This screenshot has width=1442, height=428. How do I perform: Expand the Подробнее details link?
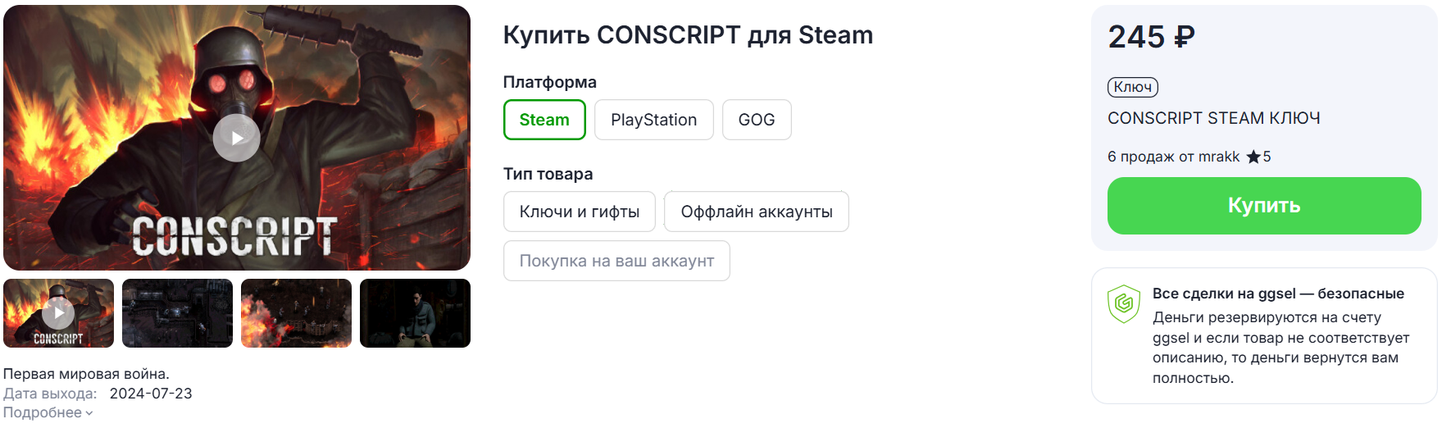43,412
